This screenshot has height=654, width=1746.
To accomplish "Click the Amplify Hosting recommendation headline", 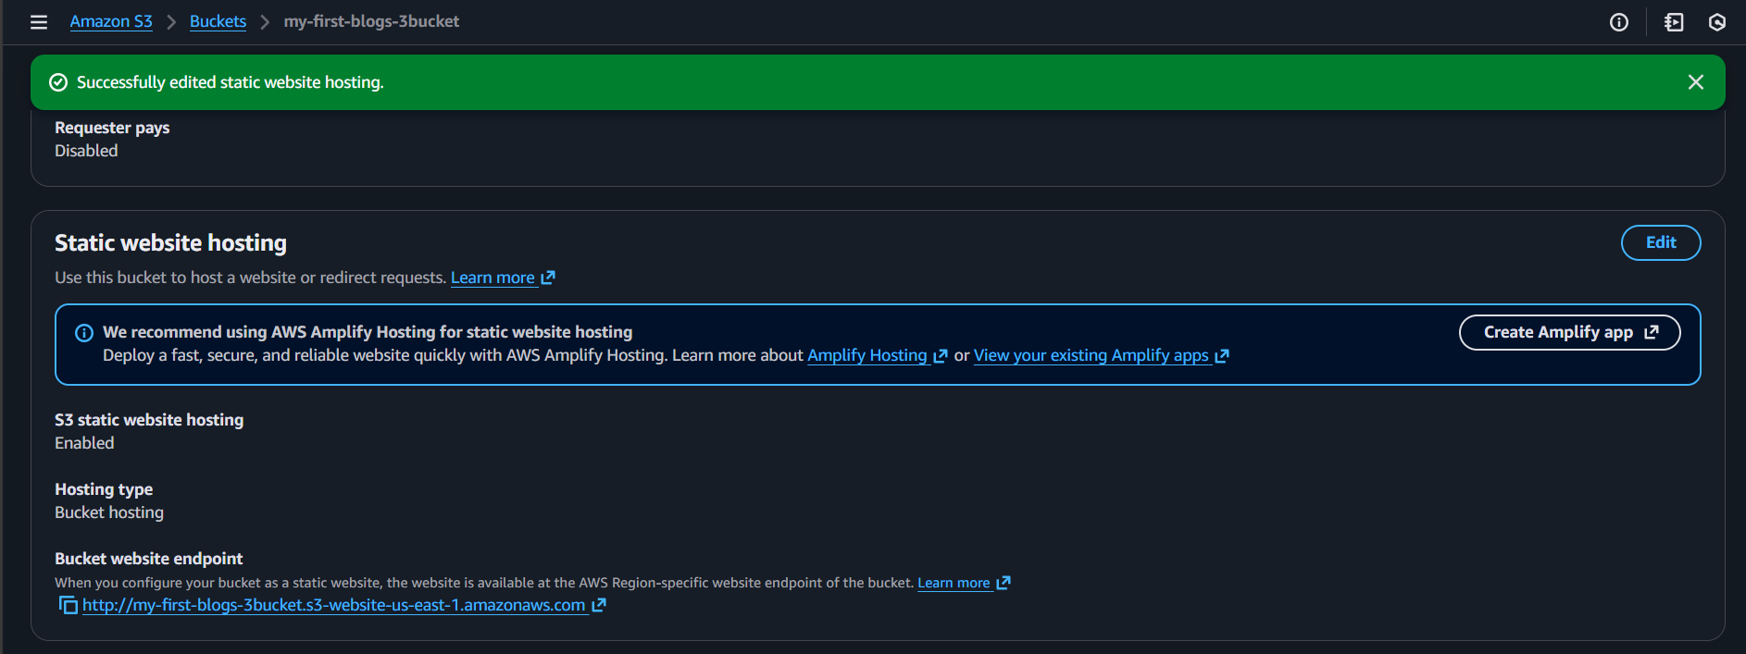I will [368, 332].
